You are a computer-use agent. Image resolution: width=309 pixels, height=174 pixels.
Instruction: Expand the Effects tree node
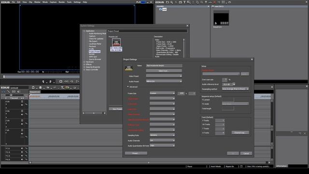[84, 64]
